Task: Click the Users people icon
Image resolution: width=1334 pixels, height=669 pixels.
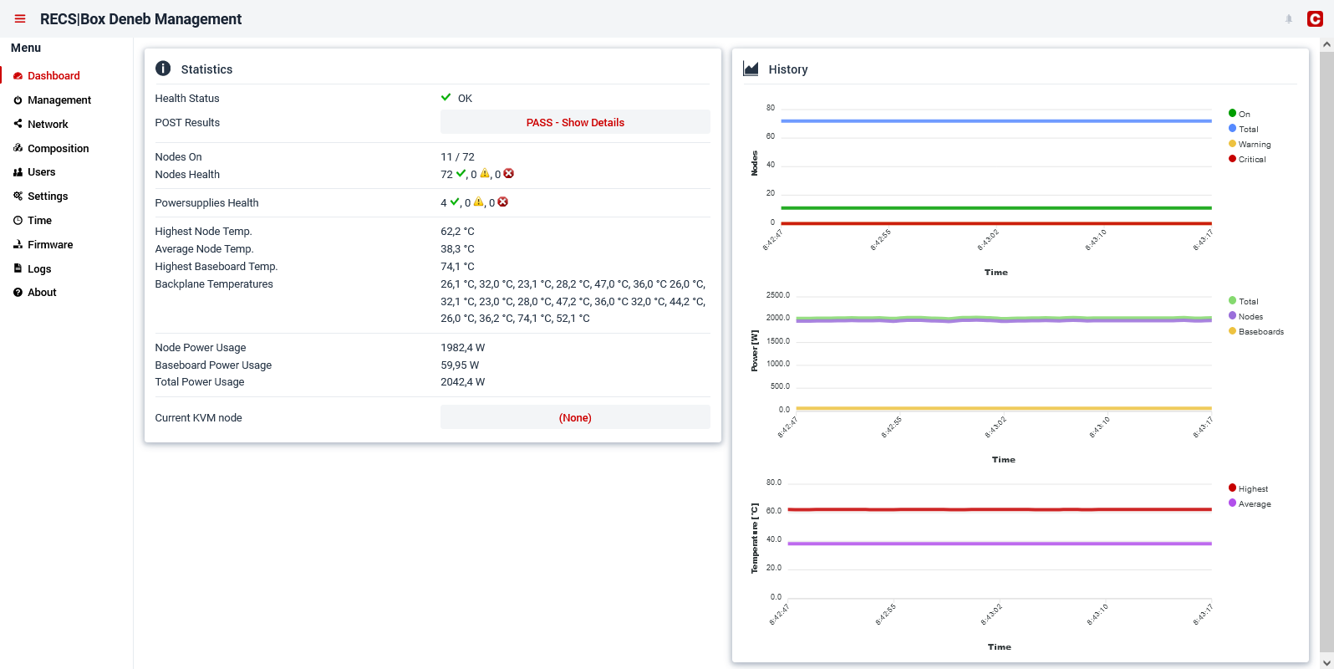Action: [x=18, y=172]
